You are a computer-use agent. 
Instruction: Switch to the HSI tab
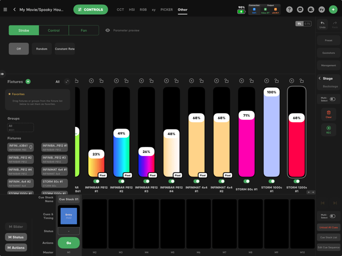(132, 10)
